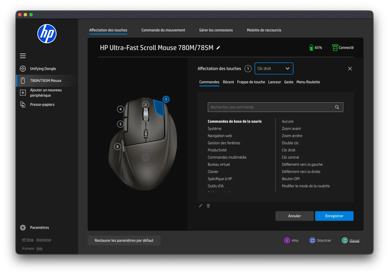Open the Manuel link
389x275 pixels.
[x=355, y=240]
